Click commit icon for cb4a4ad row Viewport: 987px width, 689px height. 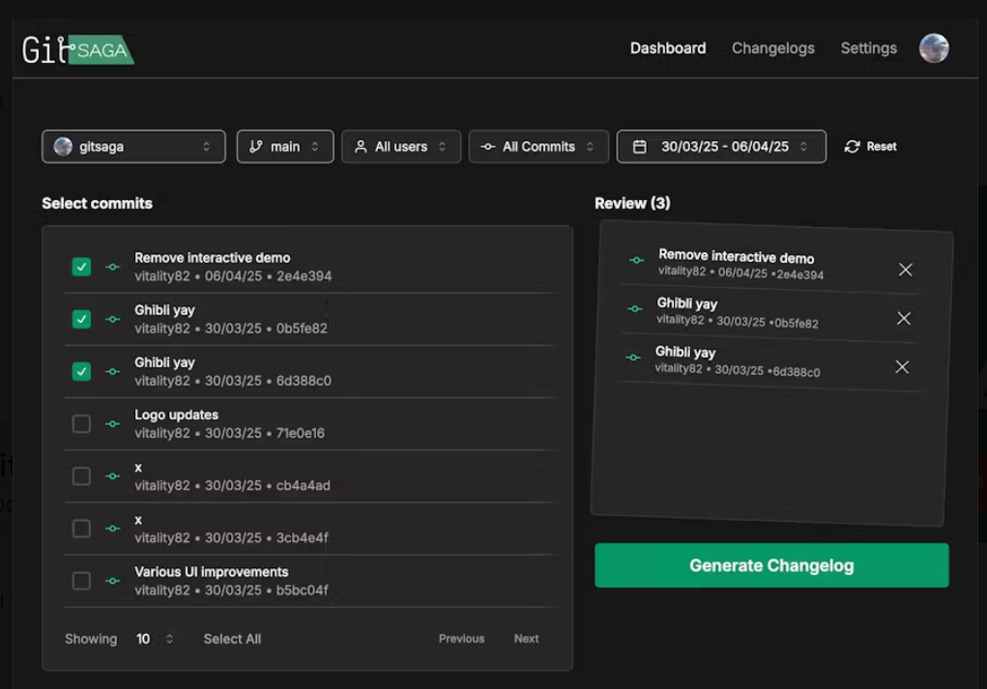coord(113,476)
